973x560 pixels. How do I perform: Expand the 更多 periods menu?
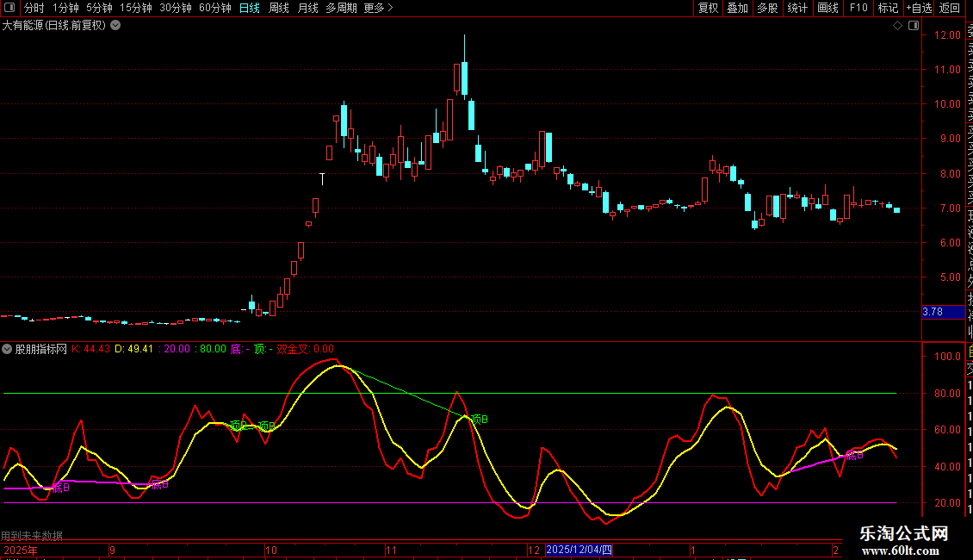click(378, 8)
